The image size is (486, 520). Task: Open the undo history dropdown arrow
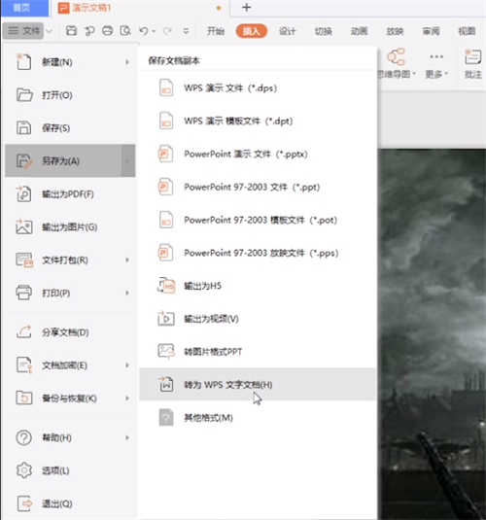click(154, 31)
